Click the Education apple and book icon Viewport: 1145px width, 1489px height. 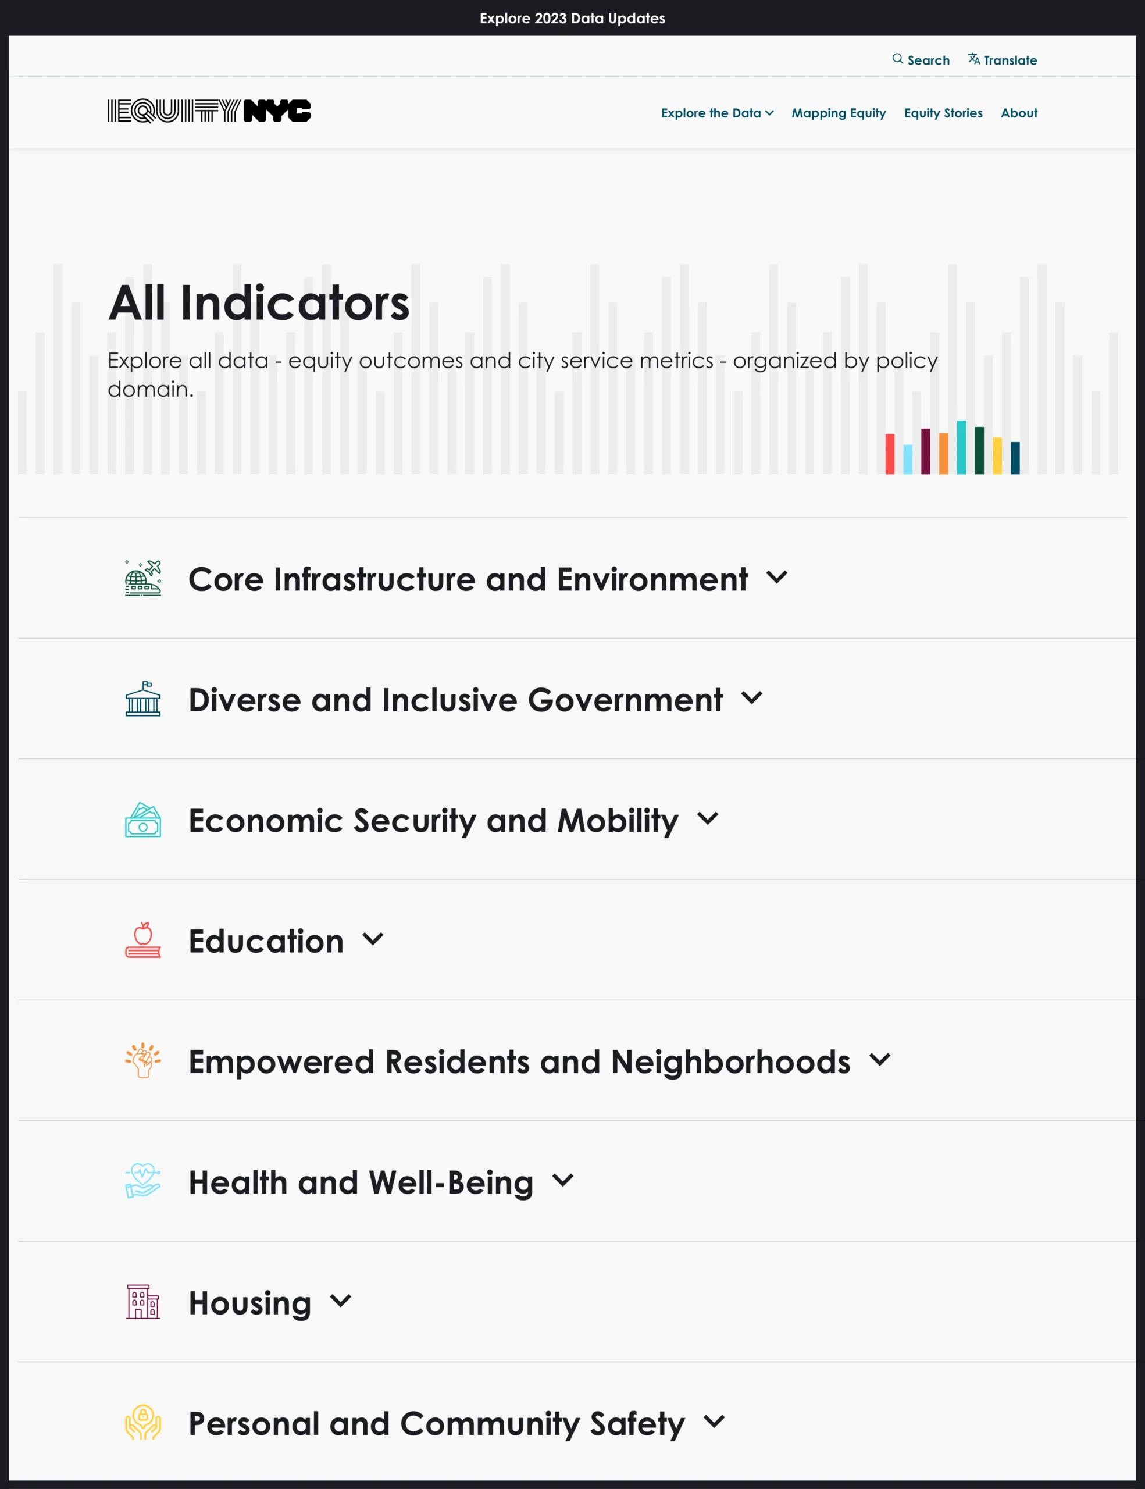143,940
